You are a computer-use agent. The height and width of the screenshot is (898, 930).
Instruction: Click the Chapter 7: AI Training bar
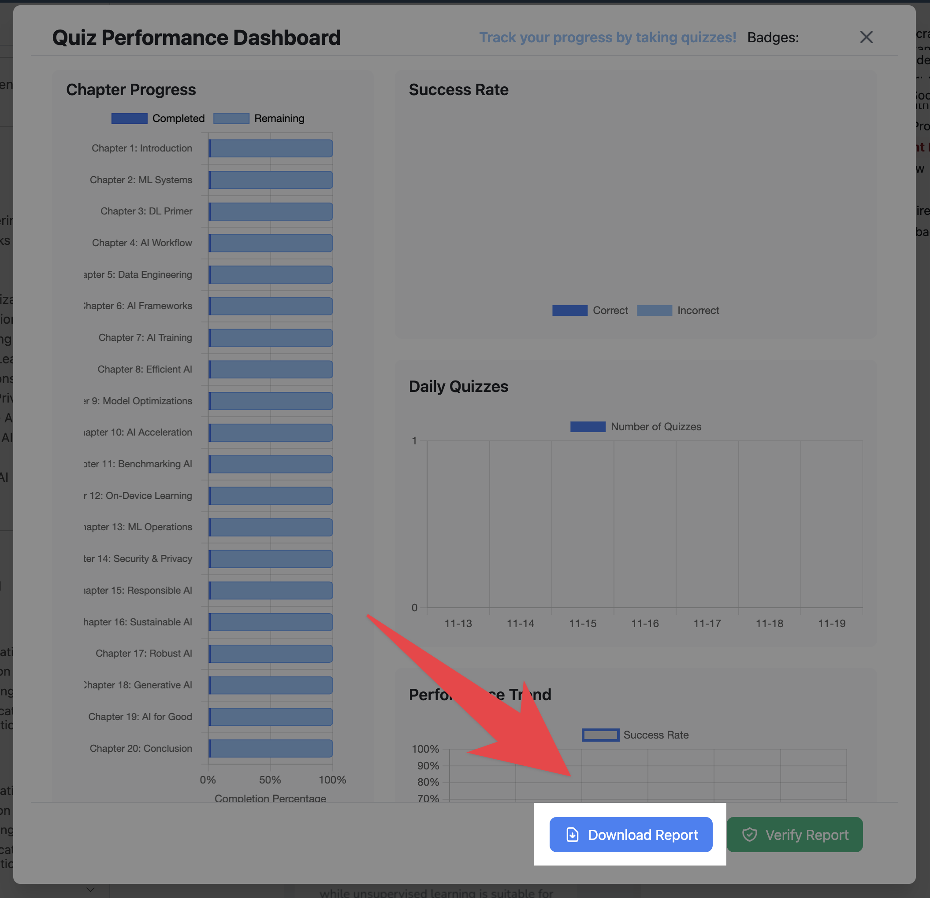pos(271,338)
